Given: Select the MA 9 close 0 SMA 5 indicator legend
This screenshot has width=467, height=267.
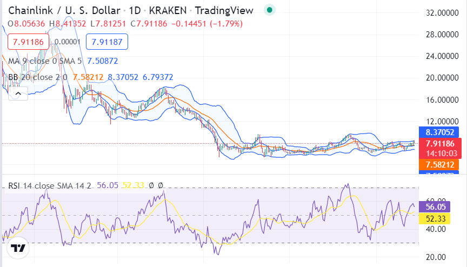Looking at the screenshot, I should tap(45, 61).
